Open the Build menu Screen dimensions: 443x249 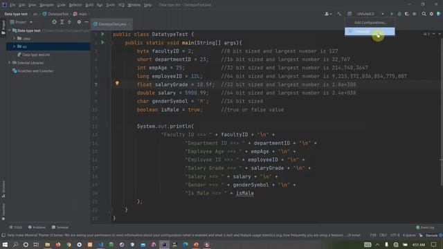[89, 5]
